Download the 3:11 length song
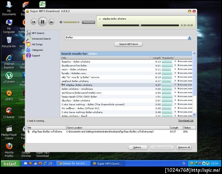Screen dimensions: 222x174 (x=185, y=69)
